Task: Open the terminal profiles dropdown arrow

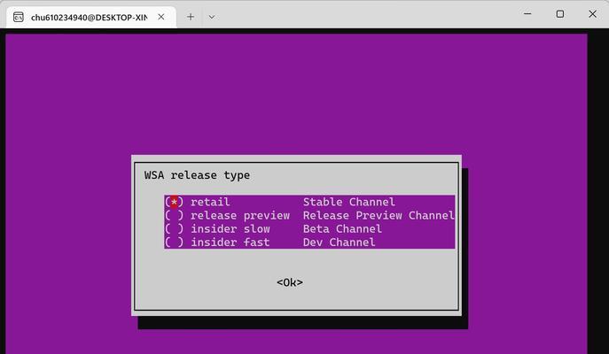Action: point(212,17)
